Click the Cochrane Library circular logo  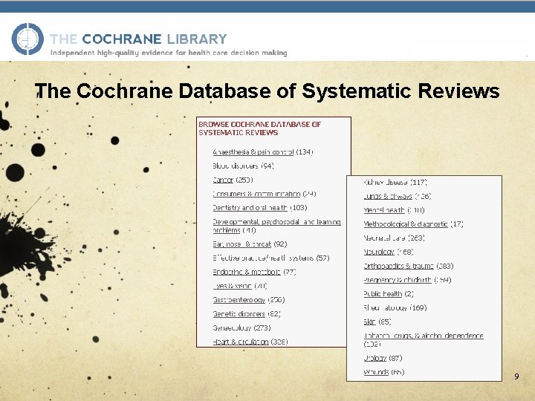pos(27,39)
